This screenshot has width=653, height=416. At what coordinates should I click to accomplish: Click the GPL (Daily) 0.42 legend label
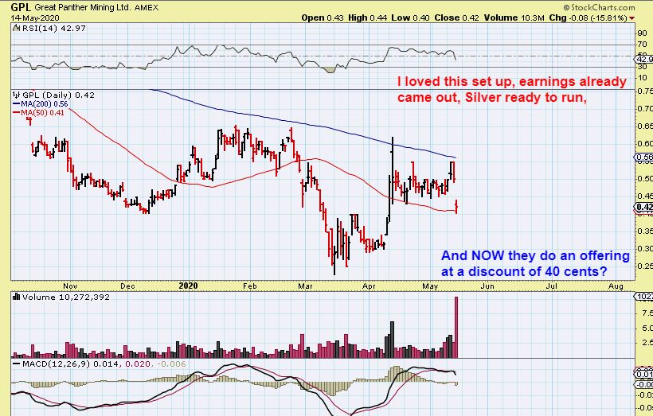tap(58, 95)
